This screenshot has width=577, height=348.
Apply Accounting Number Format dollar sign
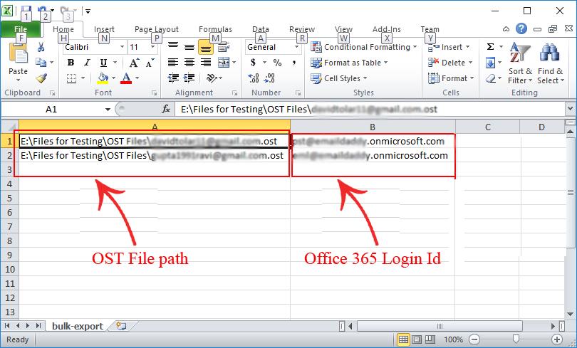tap(253, 63)
